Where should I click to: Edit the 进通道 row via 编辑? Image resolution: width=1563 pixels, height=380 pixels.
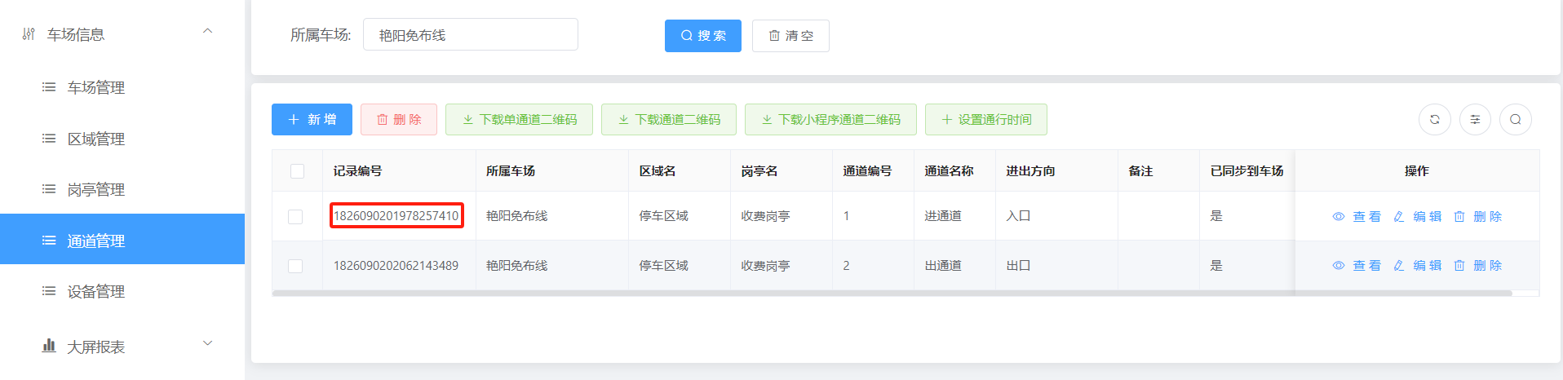(1417, 216)
